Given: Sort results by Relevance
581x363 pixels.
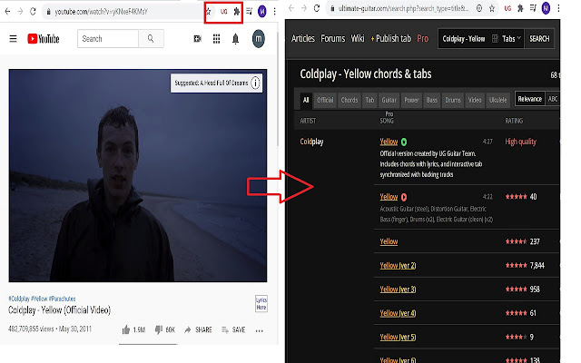Looking at the screenshot, I should [x=529, y=99].
